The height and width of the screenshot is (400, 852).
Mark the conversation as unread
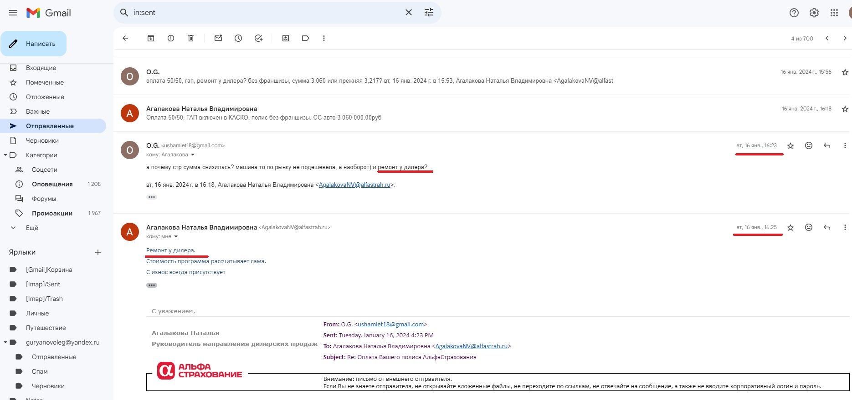click(x=218, y=38)
